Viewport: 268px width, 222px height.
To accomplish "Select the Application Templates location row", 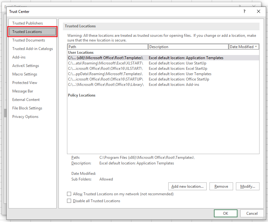I will tap(163, 58).
